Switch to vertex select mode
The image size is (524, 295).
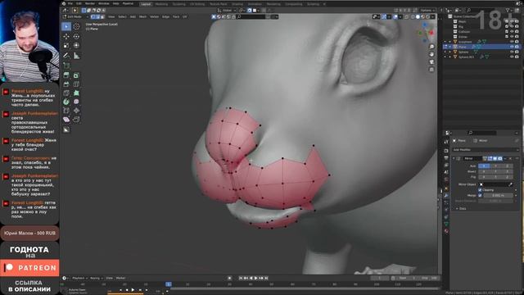click(93, 16)
